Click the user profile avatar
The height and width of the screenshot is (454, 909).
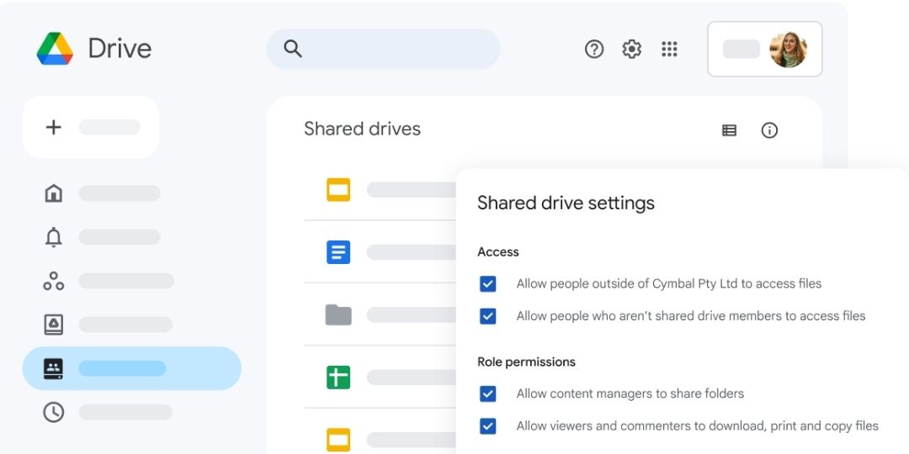[788, 50]
